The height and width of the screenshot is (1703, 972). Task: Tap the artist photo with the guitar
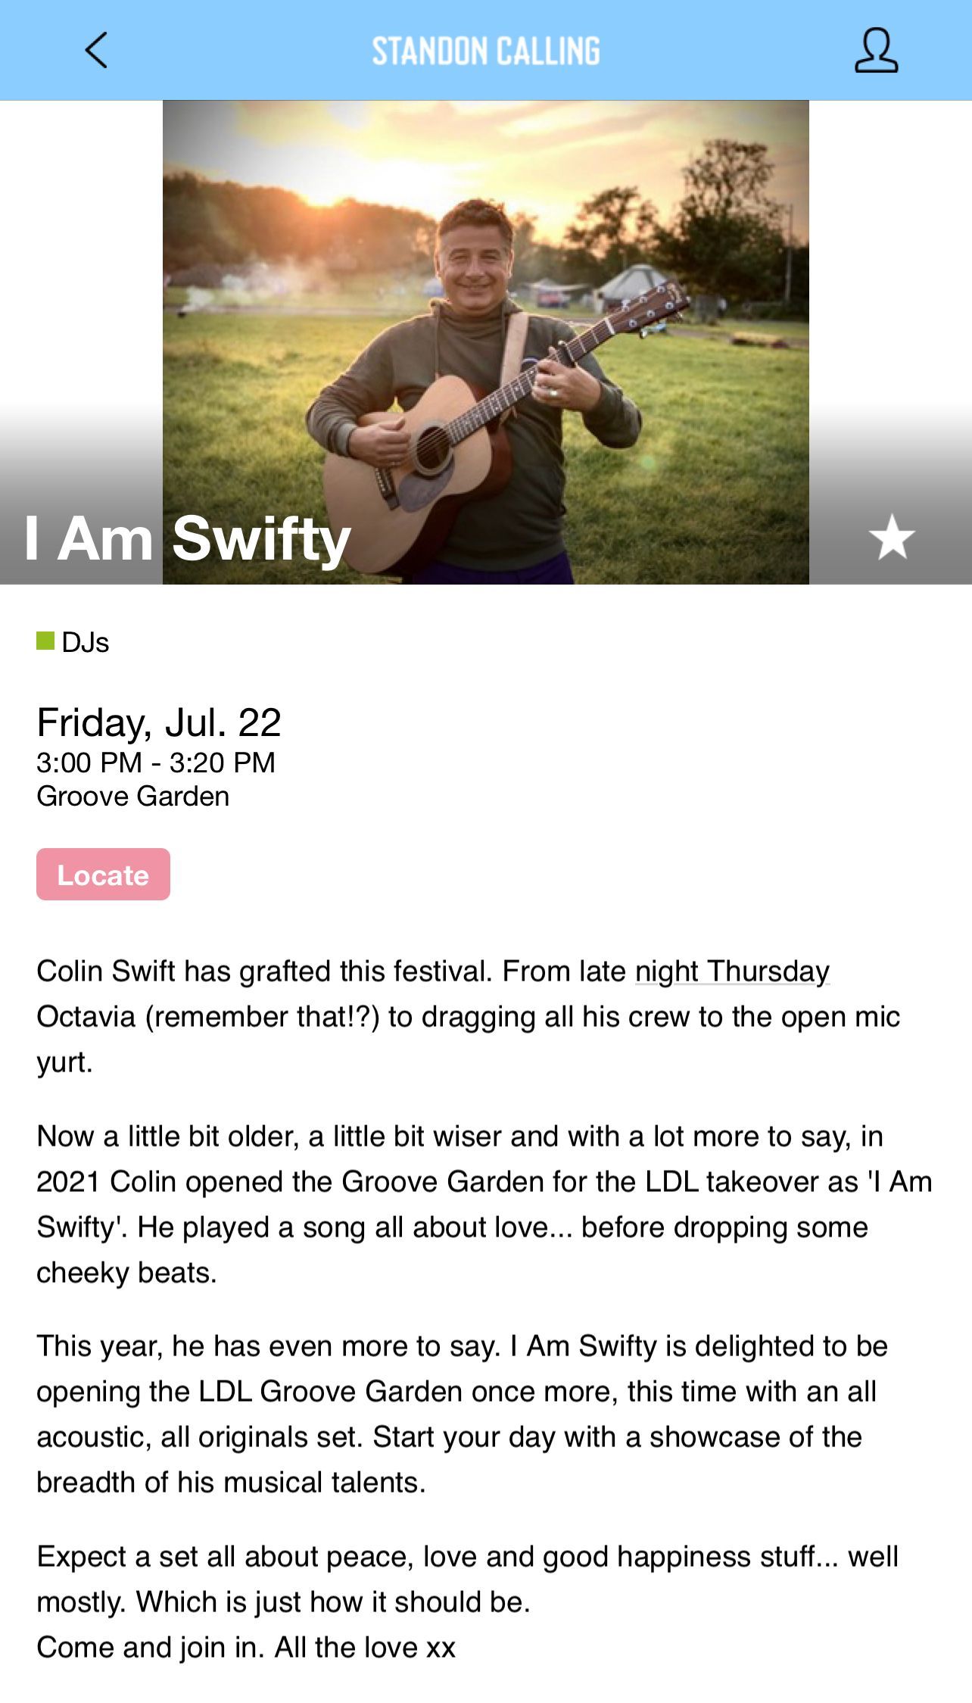pyautogui.click(x=485, y=341)
